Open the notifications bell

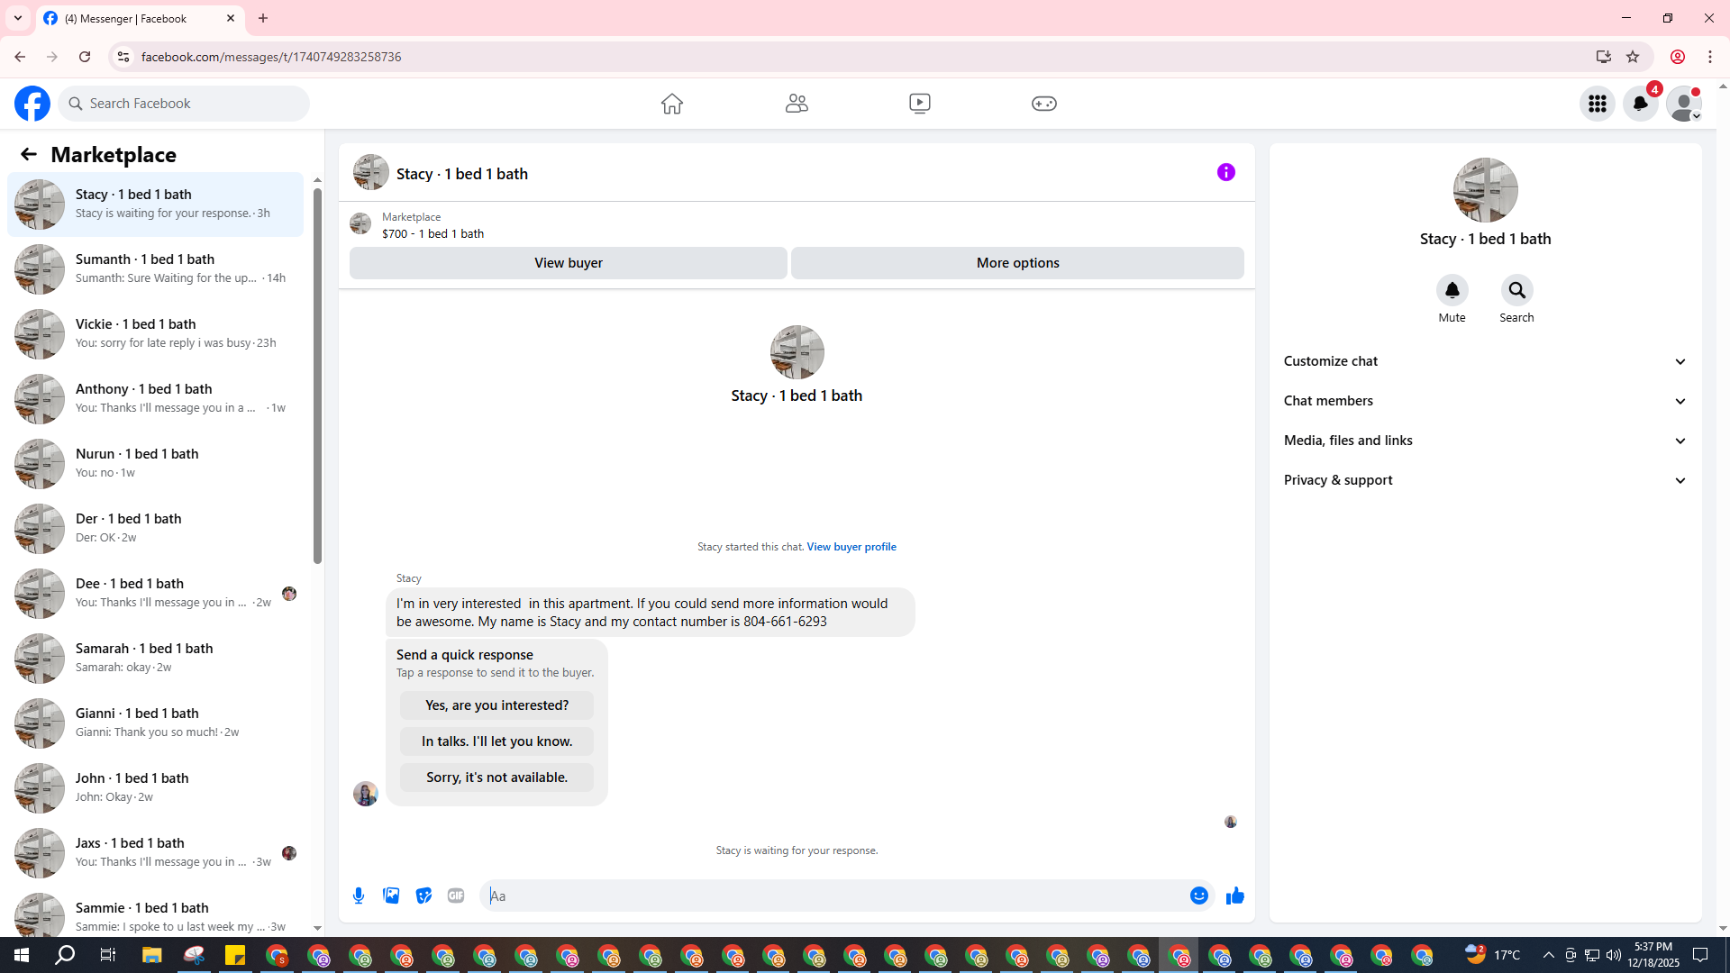click(1641, 104)
